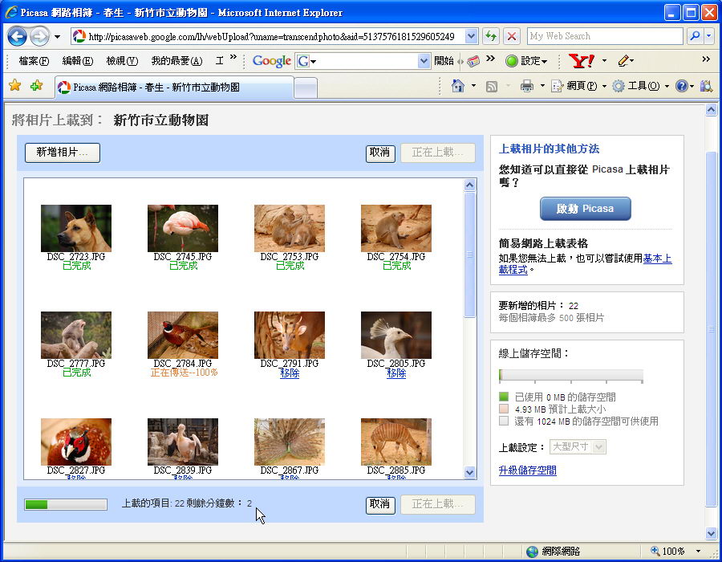Click the photo list scrollbar down arrow
Screen dimensions: 722x562
pos(469,472)
